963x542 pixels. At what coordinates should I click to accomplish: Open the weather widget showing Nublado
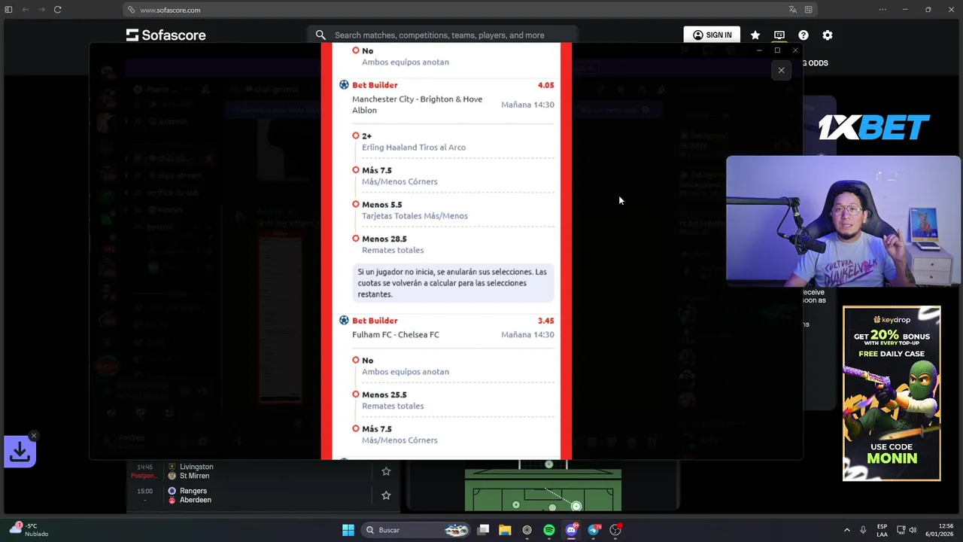(27, 530)
